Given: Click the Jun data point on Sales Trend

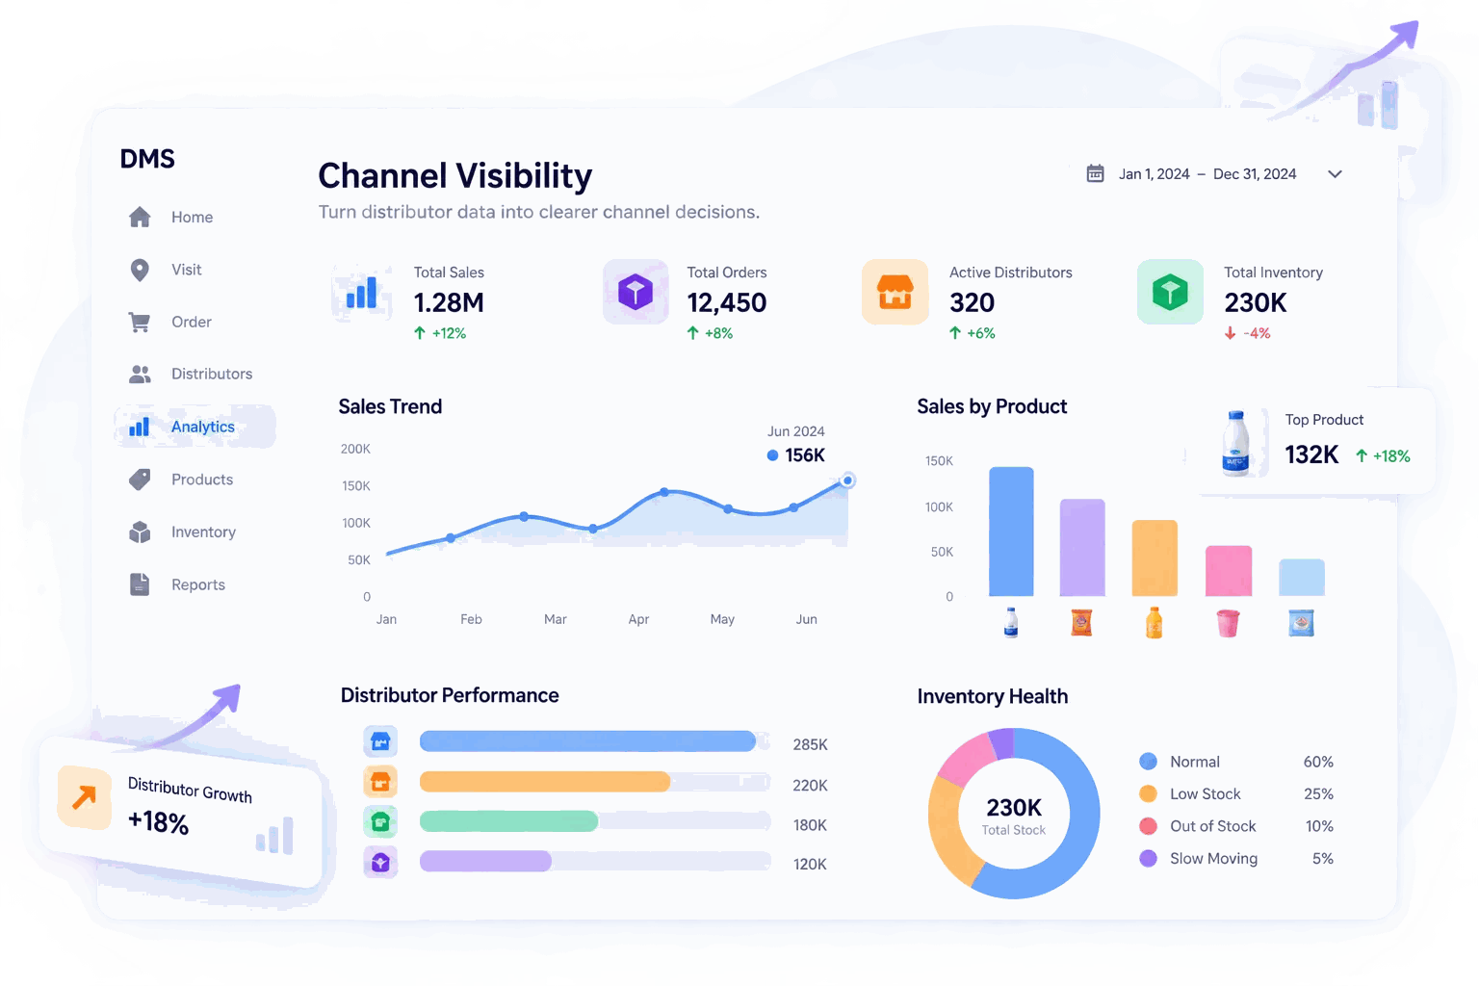Looking at the screenshot, I should tap(847, 480).
